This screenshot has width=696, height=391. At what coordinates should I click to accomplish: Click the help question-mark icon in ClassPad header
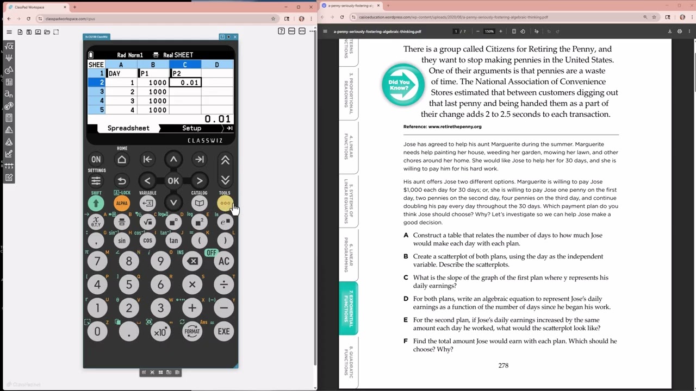tap(281, 31)
